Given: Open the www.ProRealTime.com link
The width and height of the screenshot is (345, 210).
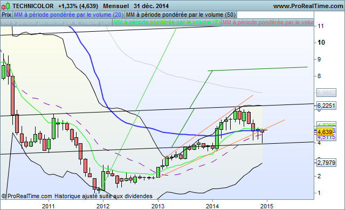Looking at the screenshot, I should click(x=308, y=6).
